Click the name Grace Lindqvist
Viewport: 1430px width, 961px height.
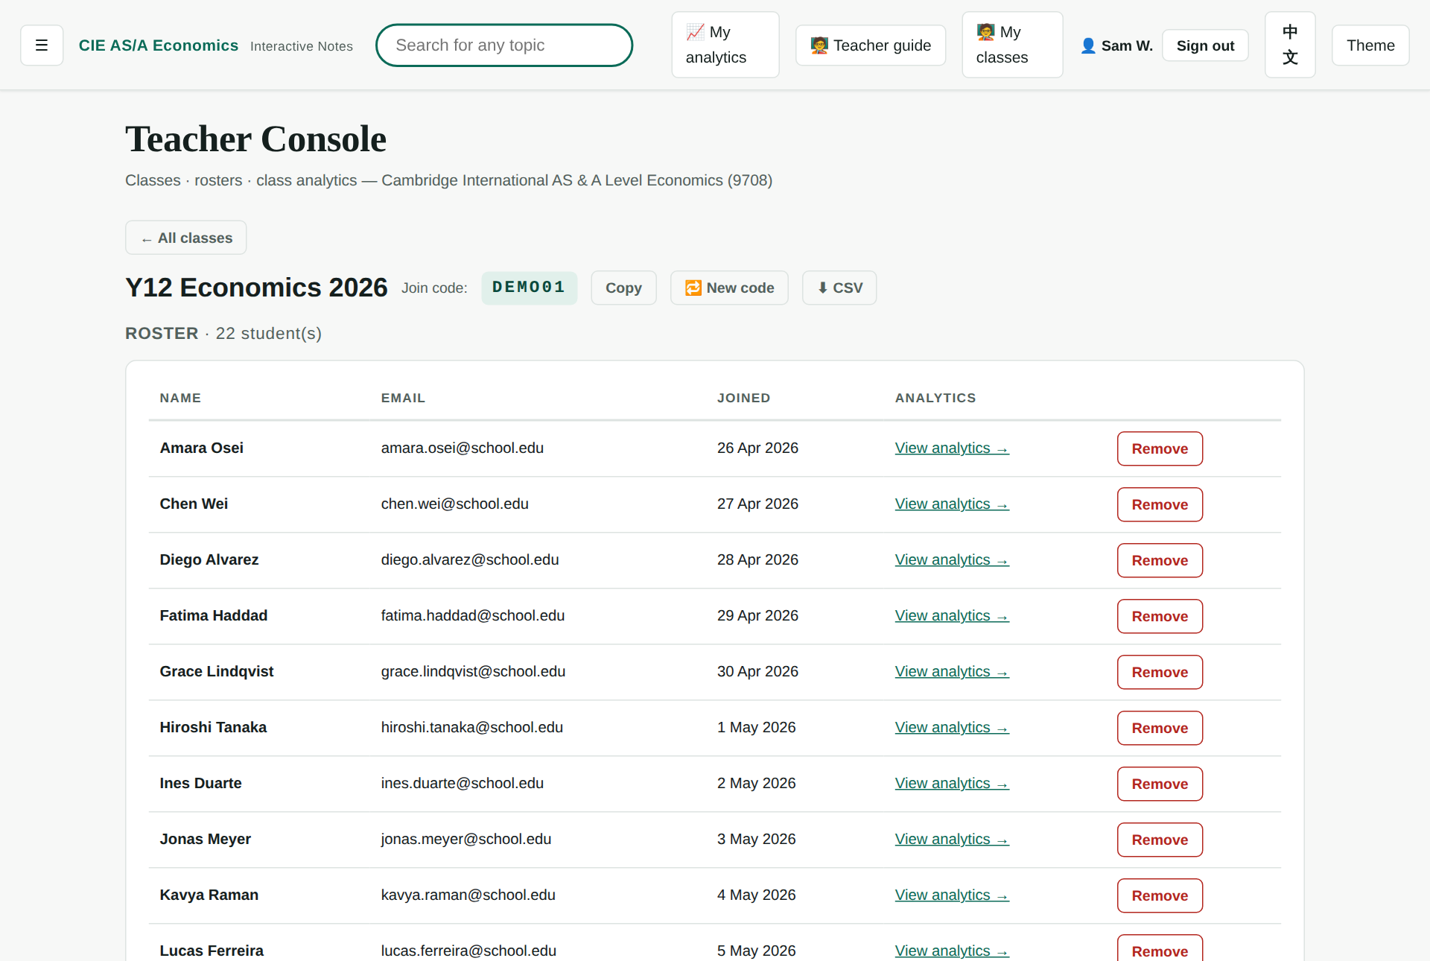click(x=216, y=671)
